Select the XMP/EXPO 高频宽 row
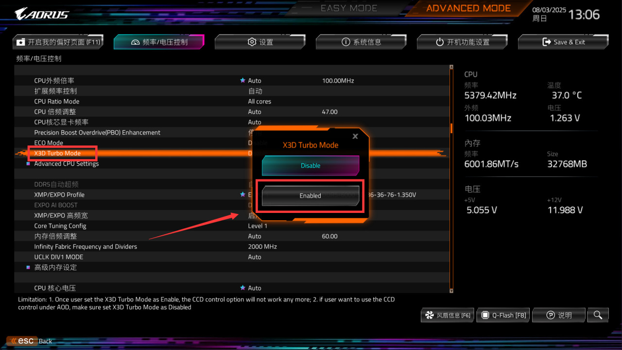 pos(232,215)
